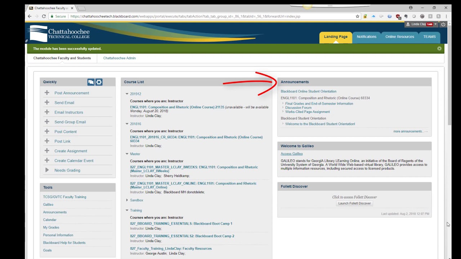Screen dimensions: 461x259
Task: Click the plus icon beside Send Group Email
Action: click(x=47, y=122)
